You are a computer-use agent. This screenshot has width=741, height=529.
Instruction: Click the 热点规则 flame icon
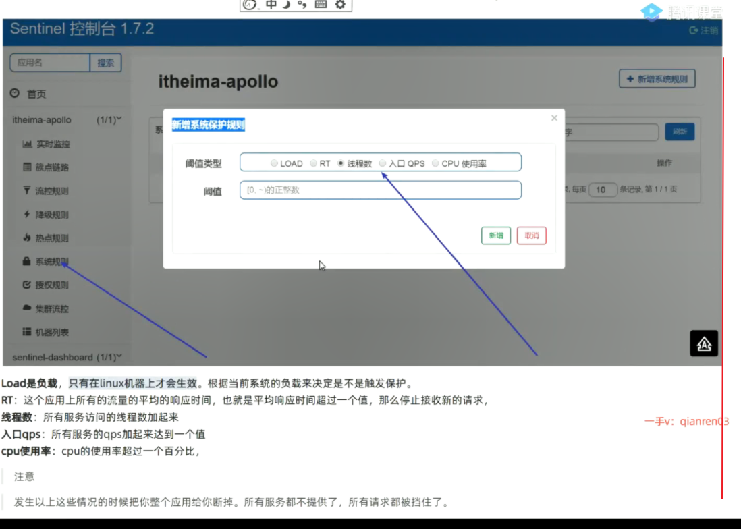[x=26, y=238]
